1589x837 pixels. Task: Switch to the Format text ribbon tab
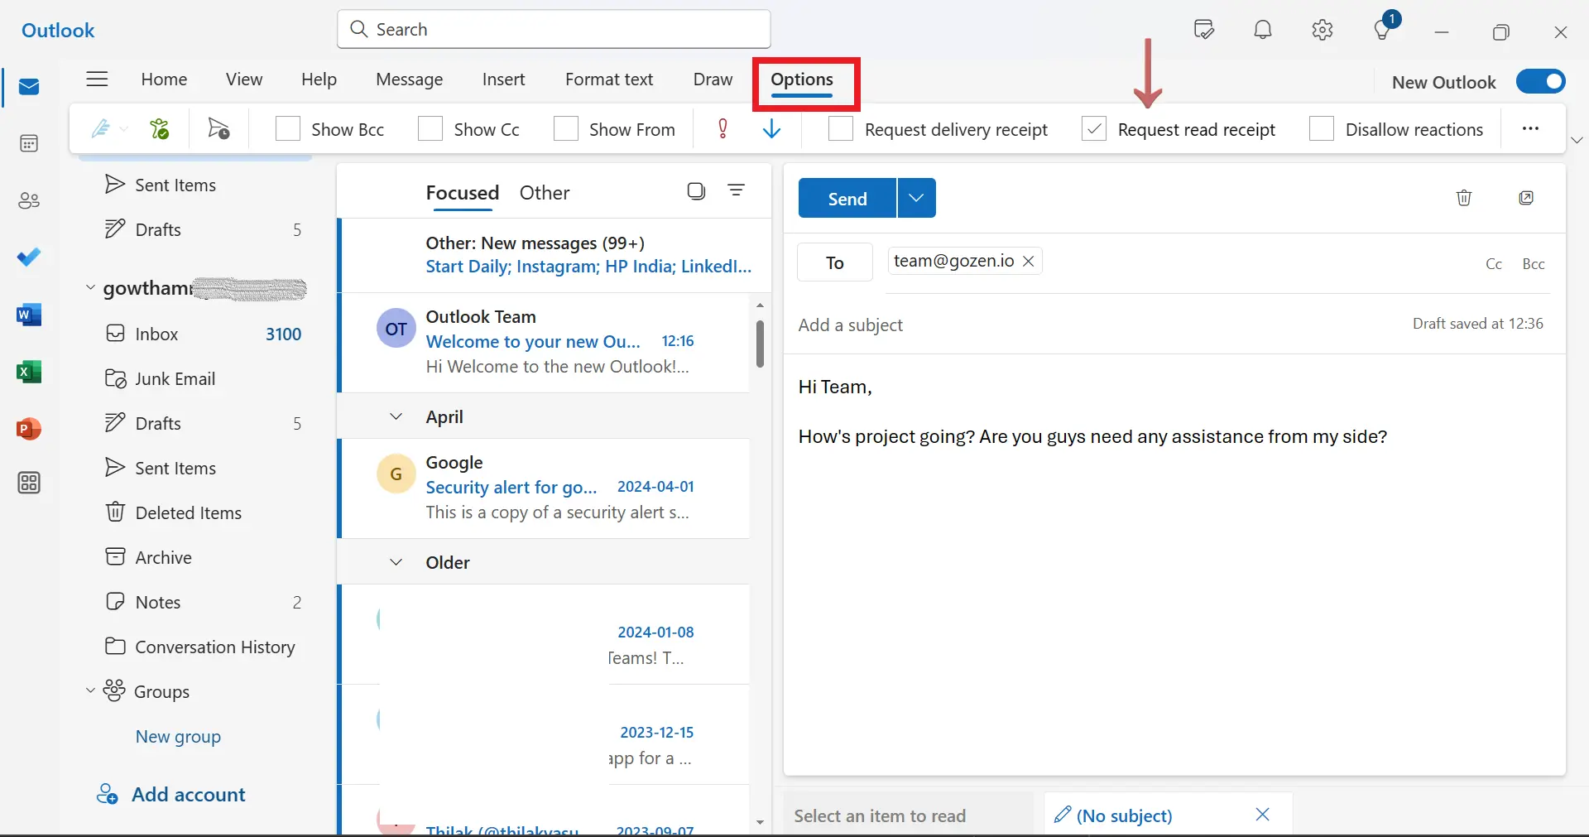click(608, 79)
